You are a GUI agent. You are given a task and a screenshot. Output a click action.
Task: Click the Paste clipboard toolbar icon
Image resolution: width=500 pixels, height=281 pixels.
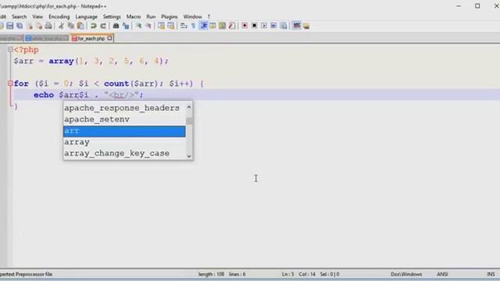coord(80,26)
